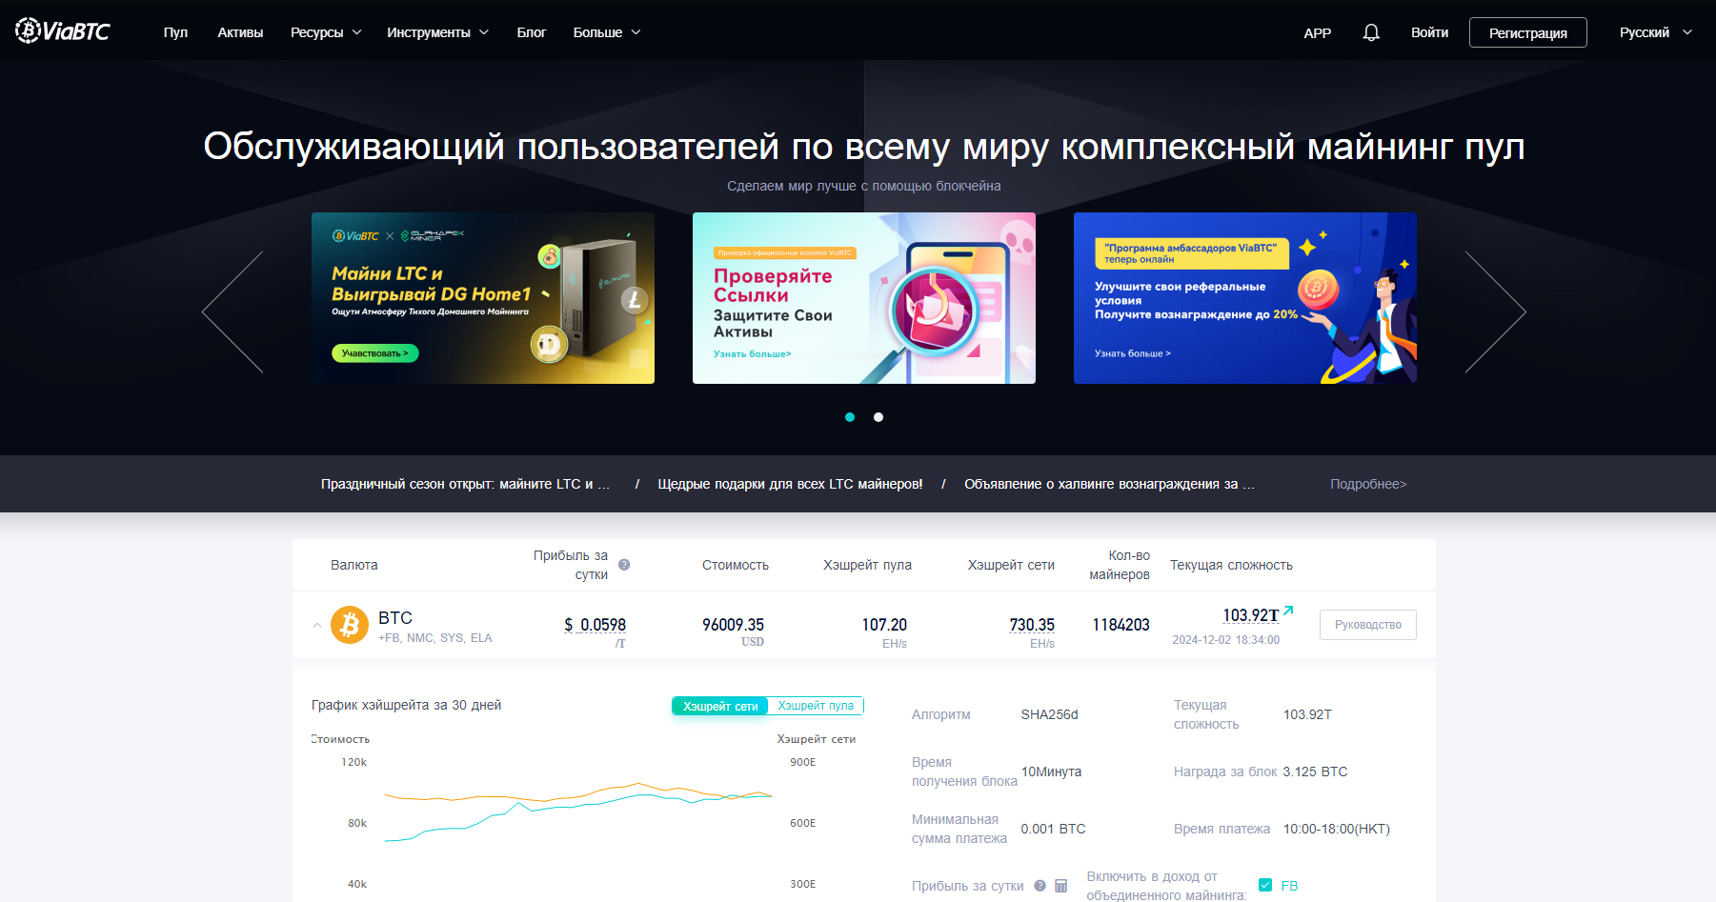Click the next carousel arrow
Image resolution: width=1716 pixels, height=902 pixels.
1495,312
